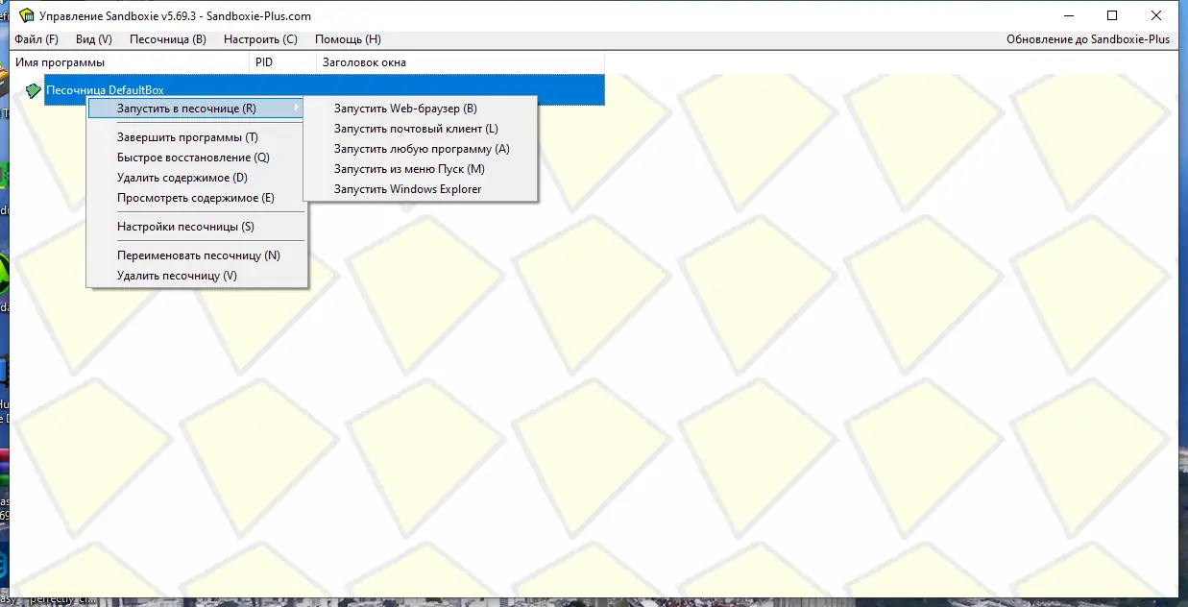Screen dimensions: 1188x607
Task: Close the Sandboxie window
Action: tap(1156, 15)
